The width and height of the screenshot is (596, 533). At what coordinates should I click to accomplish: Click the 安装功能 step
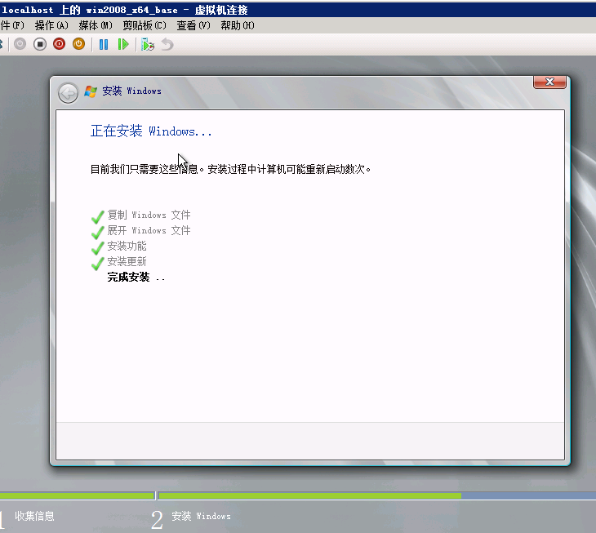click(127, 247)
